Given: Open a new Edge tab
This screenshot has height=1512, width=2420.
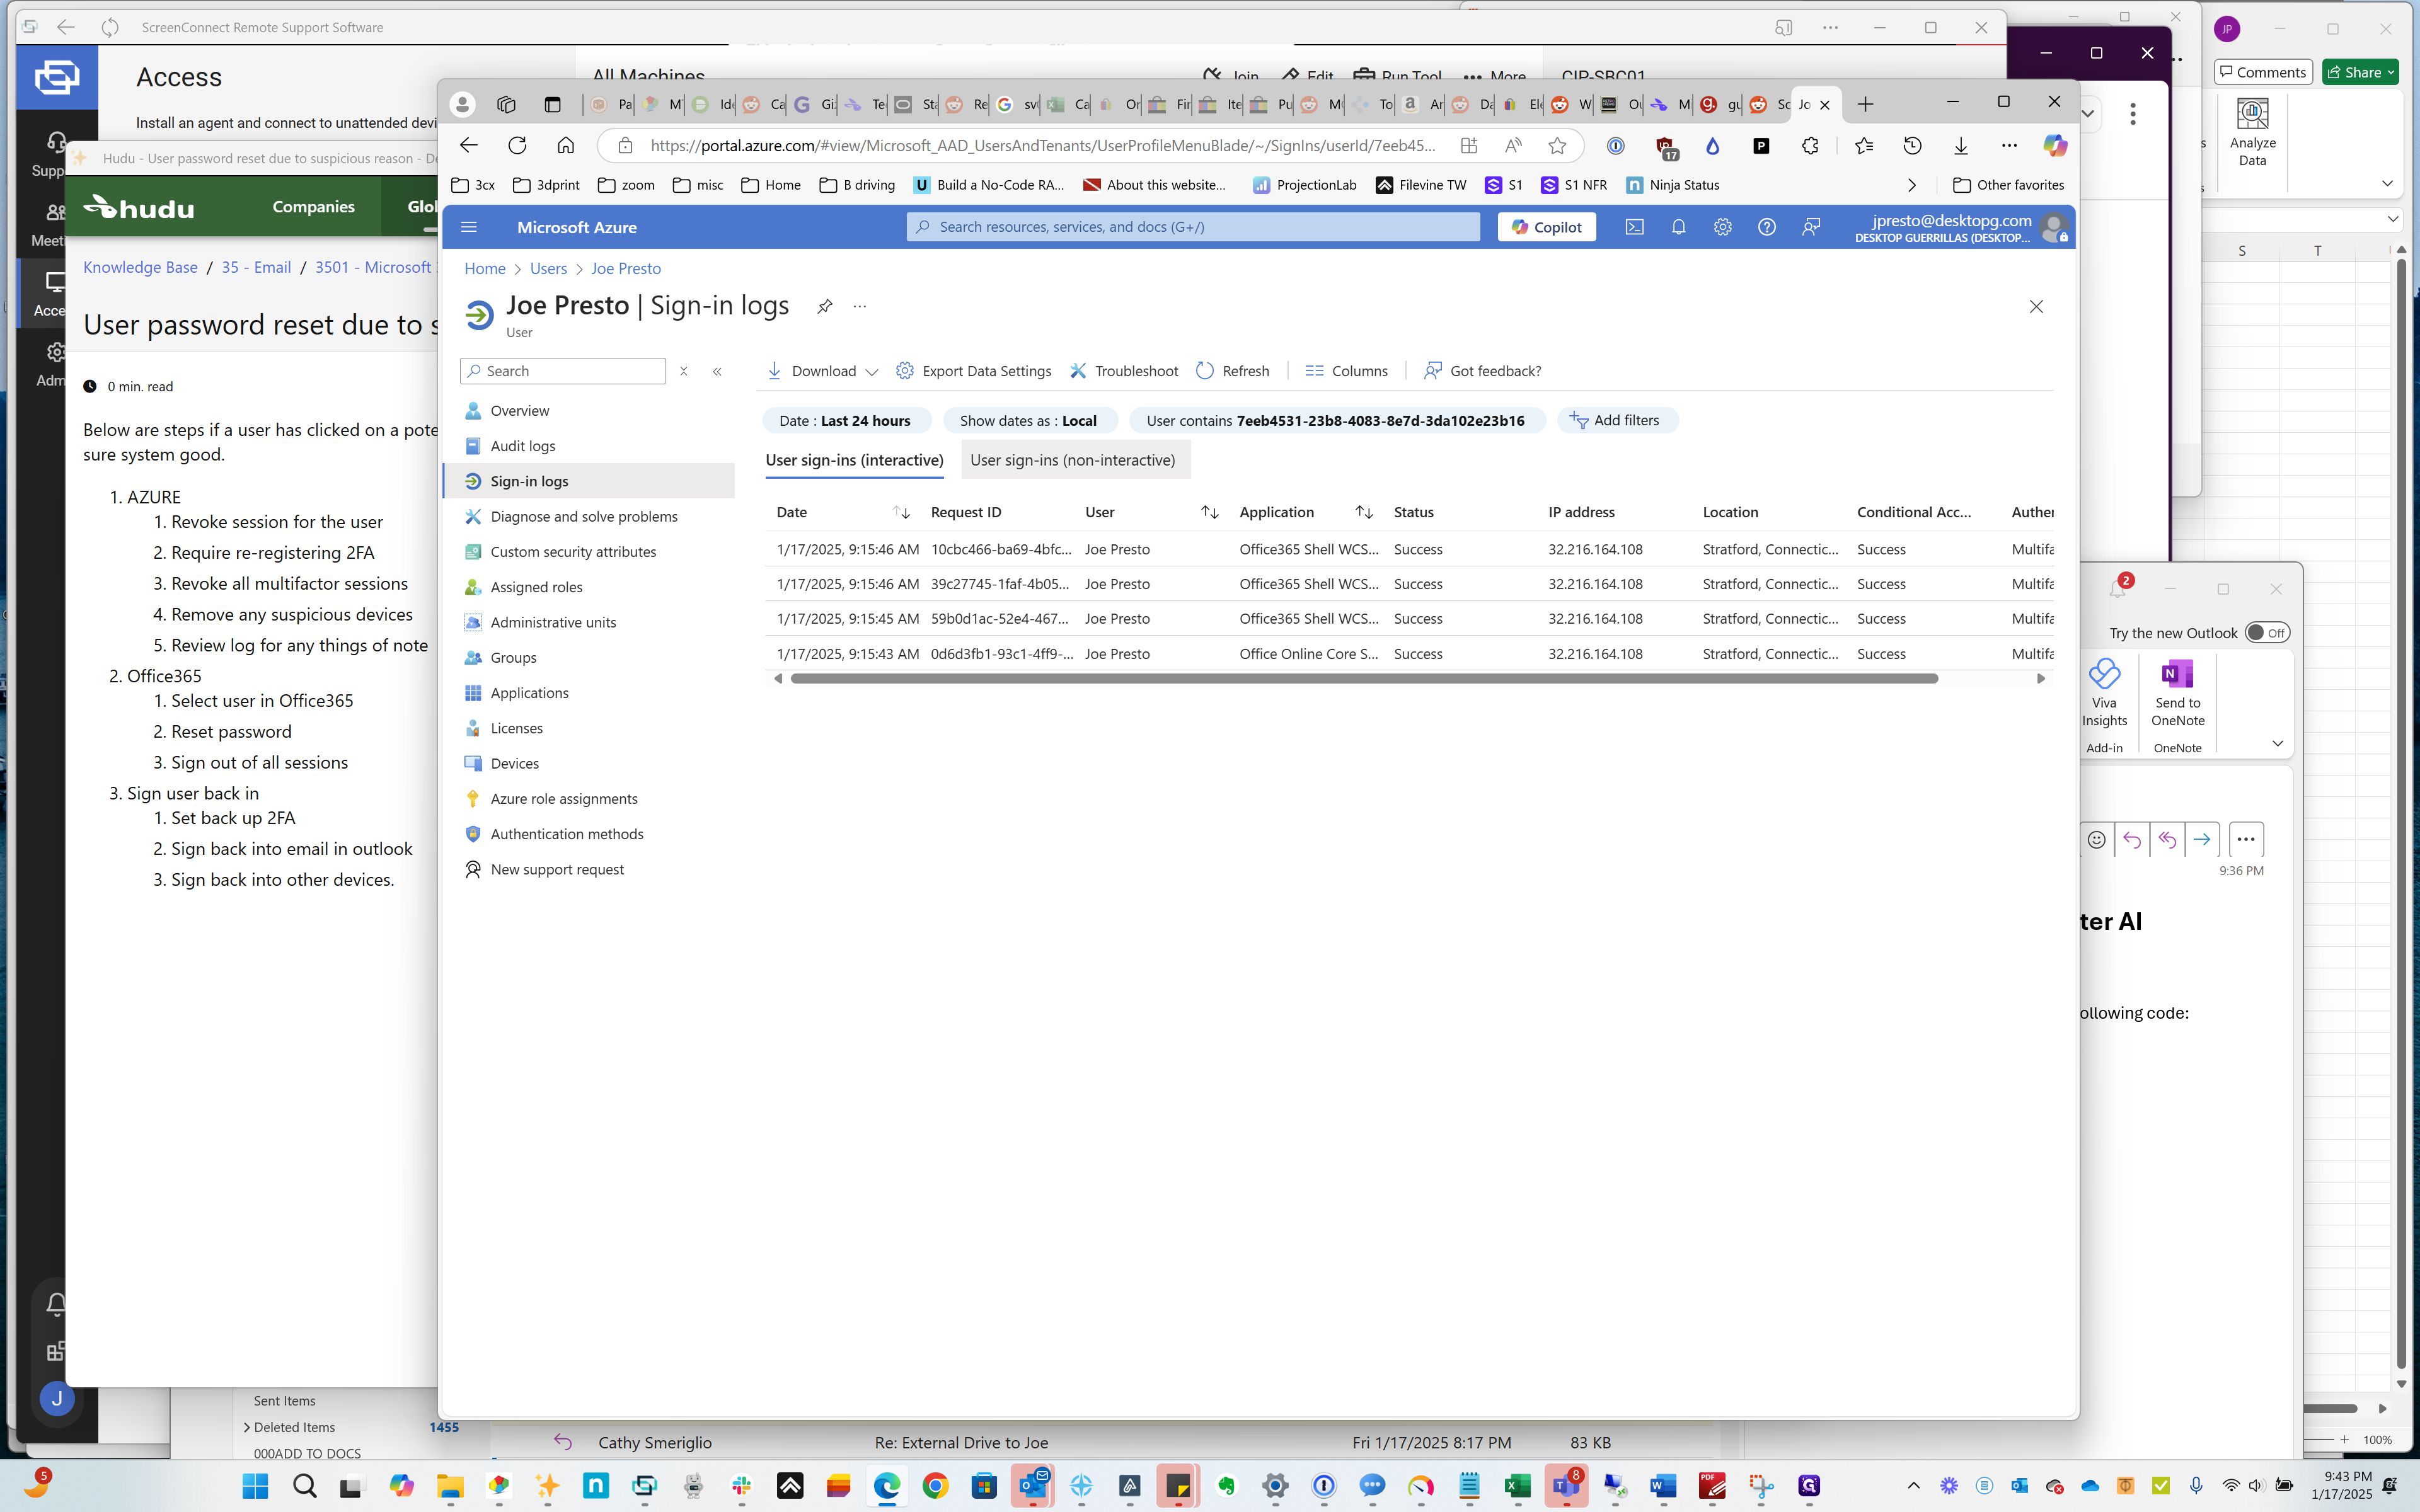Looking at the screenshot, I should [x=1865, y=104].
